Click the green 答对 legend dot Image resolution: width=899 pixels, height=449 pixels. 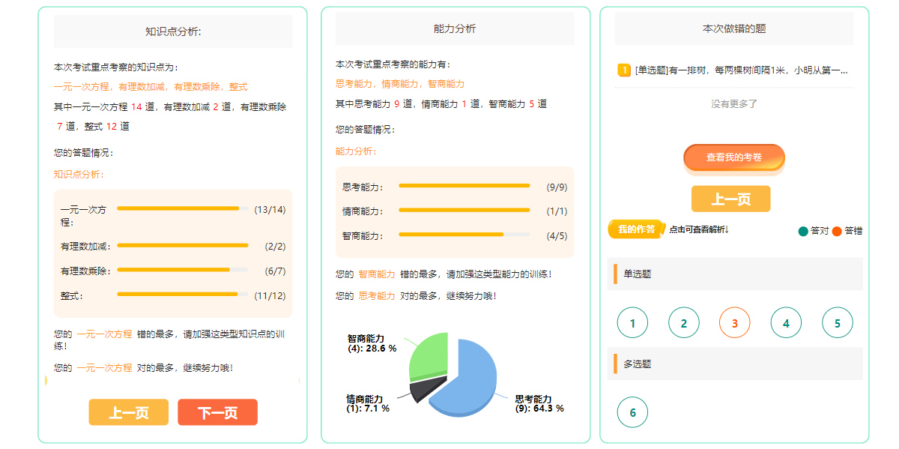click(804, 231)
